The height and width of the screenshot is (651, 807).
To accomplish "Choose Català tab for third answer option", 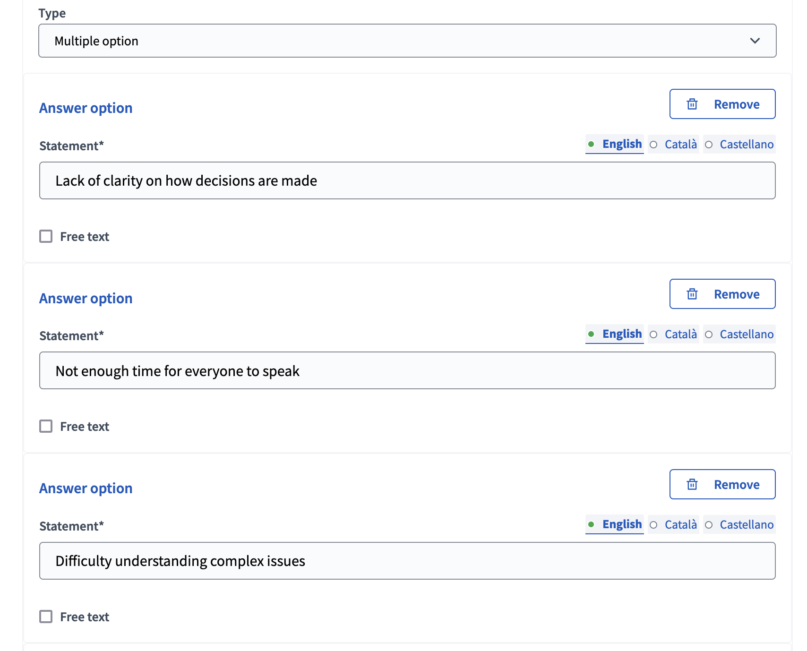I will coord(674,524).
